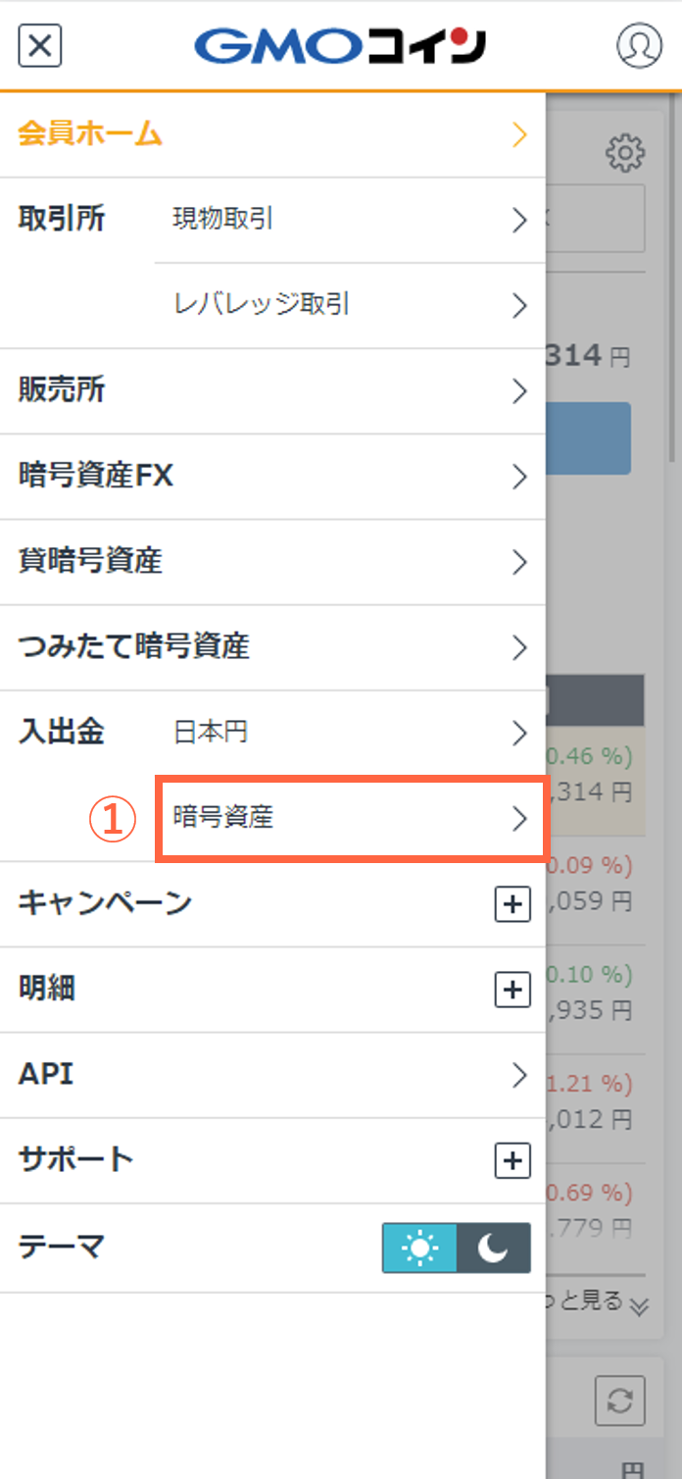Go to 暗号資産FX
The width and height of the screenshot is (682, 1479).
pos(272,477)
